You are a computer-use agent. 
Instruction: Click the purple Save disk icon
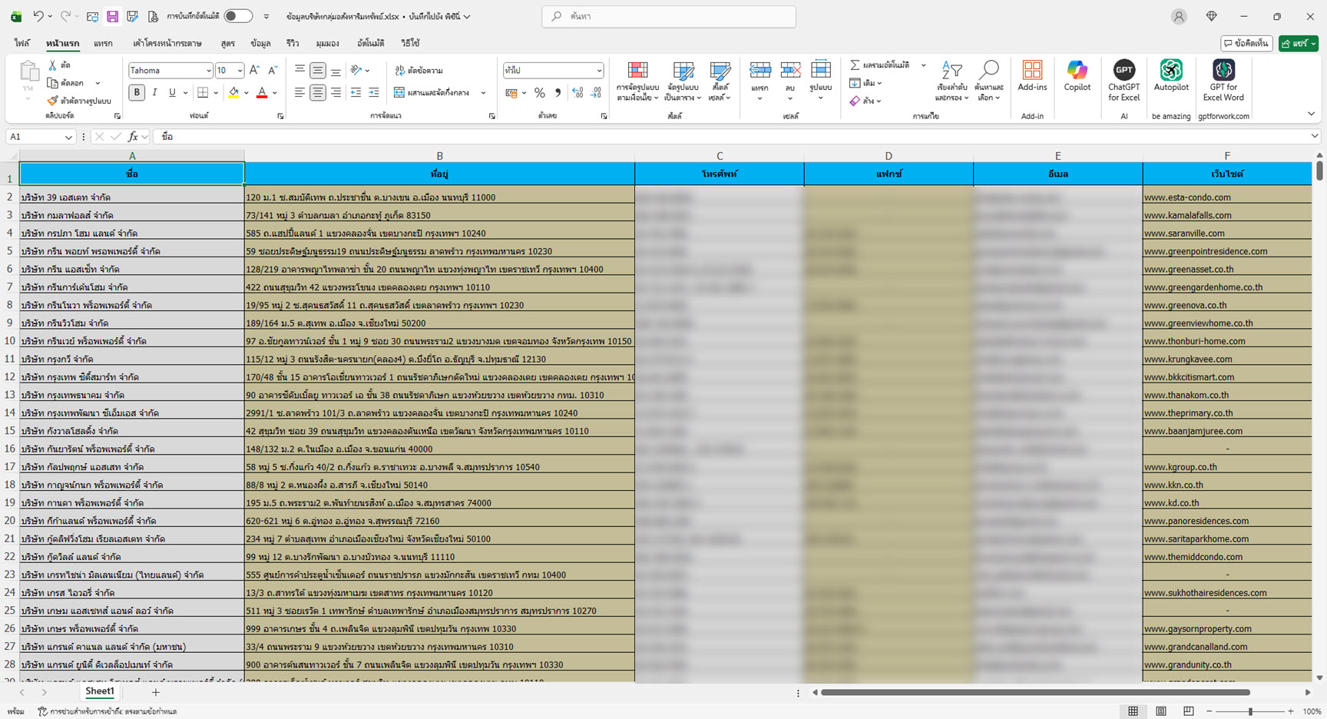coord(112,16)
